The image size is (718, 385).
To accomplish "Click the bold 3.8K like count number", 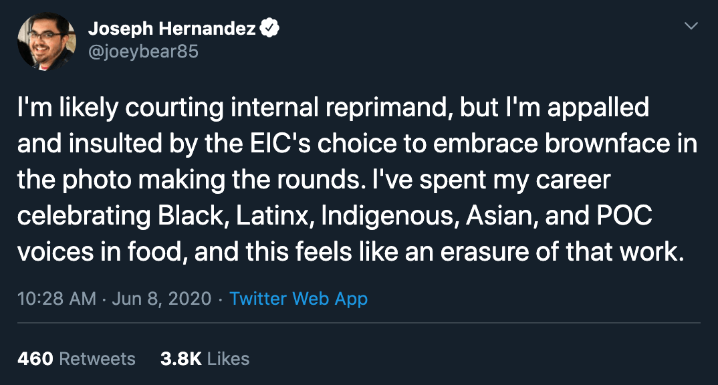I will click(181, 359).
